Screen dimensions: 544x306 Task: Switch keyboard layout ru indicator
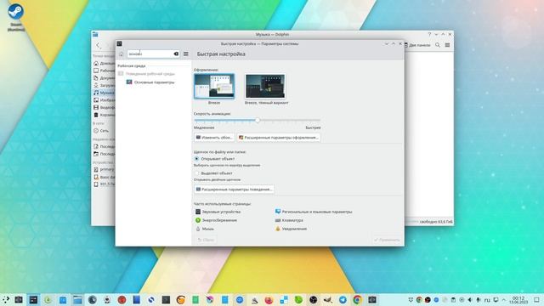pos(487,300)
